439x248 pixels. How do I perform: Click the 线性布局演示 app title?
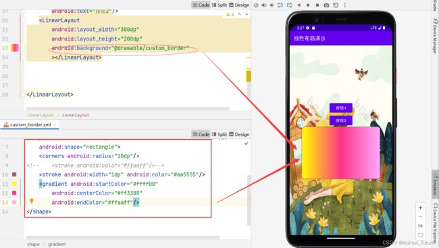[x=309, y=39]
